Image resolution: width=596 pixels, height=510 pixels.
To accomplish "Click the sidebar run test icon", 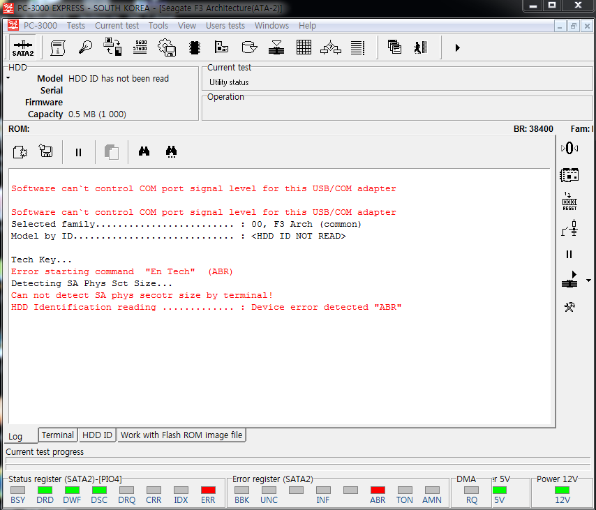I will (x=569, y=280).
